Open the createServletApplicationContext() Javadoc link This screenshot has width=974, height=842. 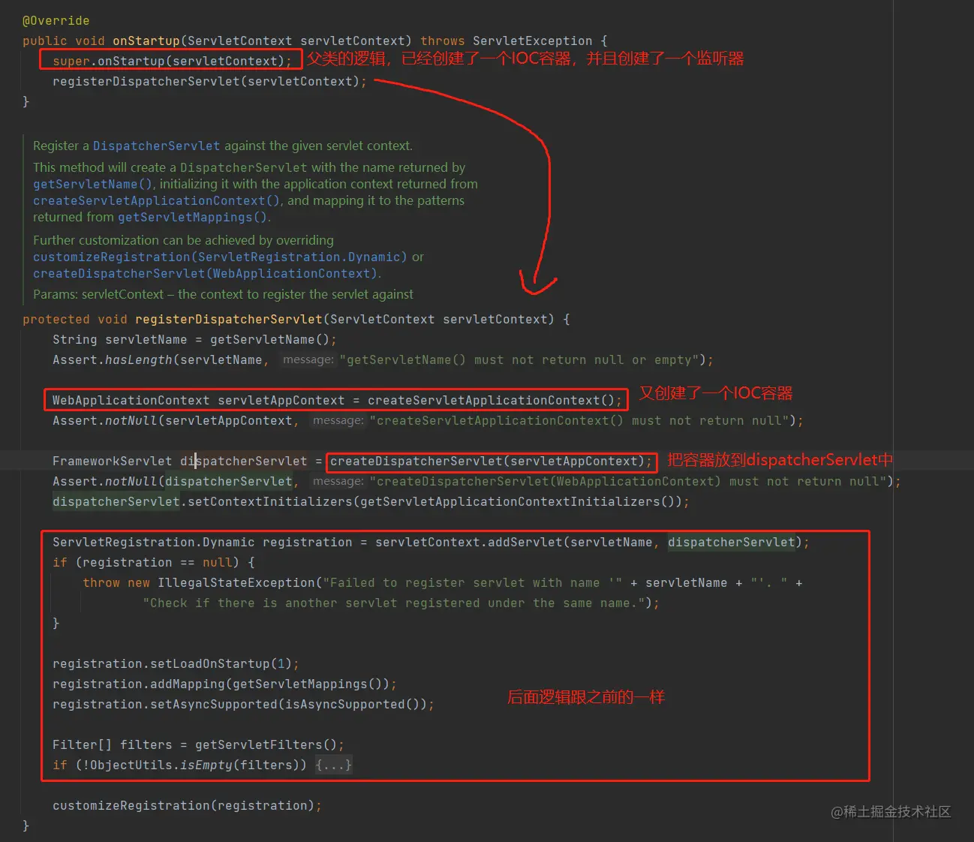tap(157, 200)
